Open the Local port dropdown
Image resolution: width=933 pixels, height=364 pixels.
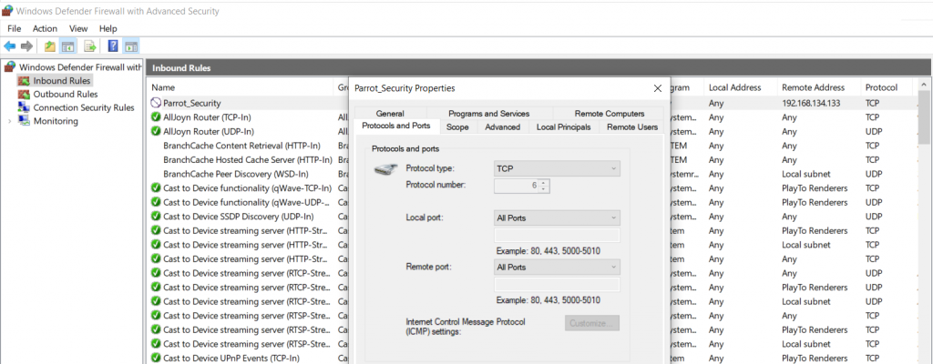(557, 217)
